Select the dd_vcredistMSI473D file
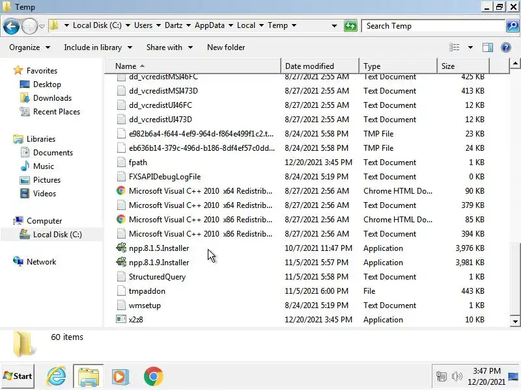Image resolution: width=521 pixels, height=390 pixels. [x=163, y=91]
